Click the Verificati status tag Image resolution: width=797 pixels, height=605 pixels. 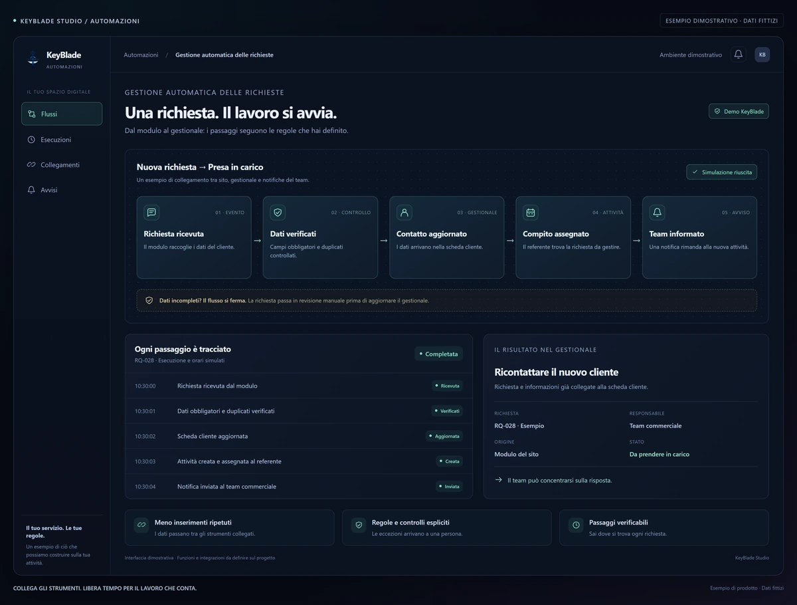[447, 411]
